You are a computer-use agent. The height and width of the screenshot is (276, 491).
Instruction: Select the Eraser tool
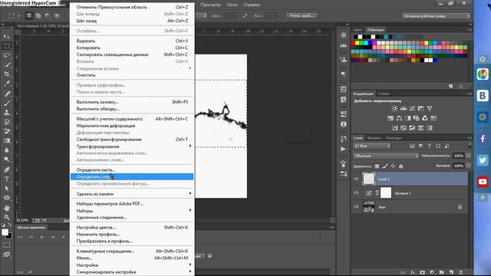(x=7, y=131)
